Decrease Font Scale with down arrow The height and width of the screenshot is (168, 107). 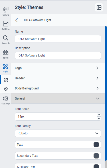(x=99, y=119)
